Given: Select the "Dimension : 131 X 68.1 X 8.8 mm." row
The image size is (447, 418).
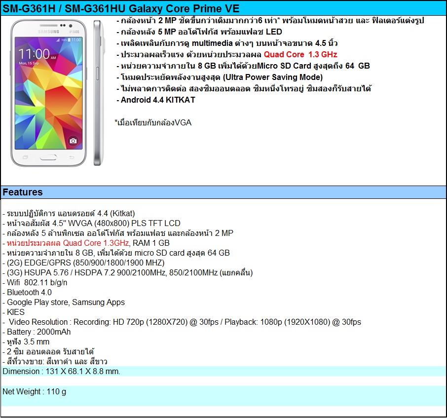Looking at the screenshot, I should click(223, 371).
